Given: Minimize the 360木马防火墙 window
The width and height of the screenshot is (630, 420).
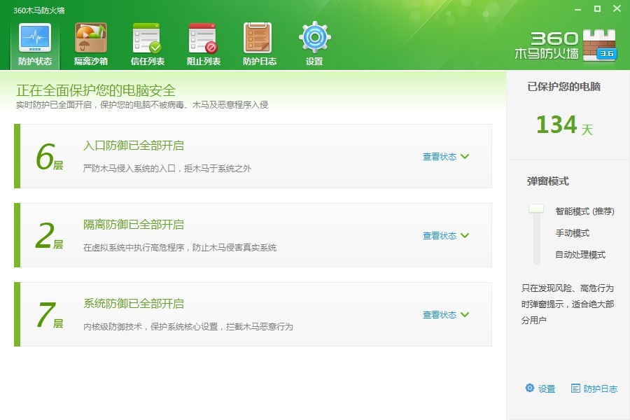Looking at the screenshot, I should 577,9.
